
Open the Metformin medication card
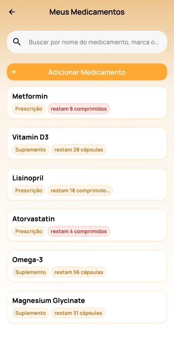click(x=87, y=103)
